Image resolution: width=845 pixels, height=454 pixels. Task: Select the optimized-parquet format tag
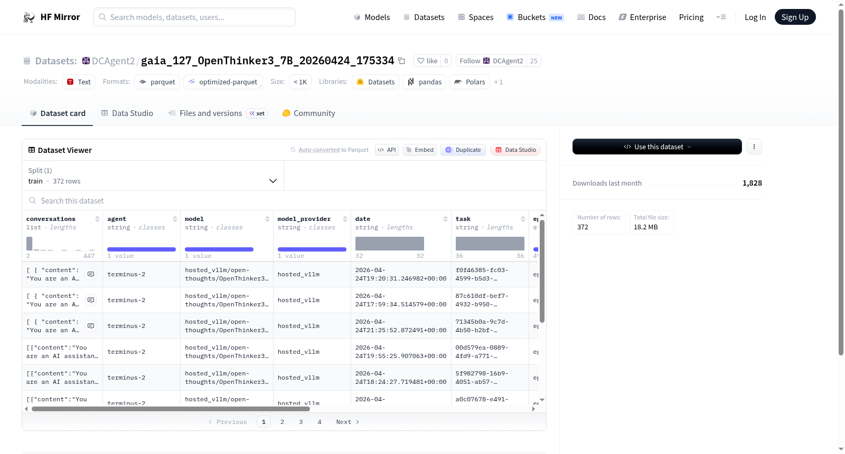tap(223, 82)
